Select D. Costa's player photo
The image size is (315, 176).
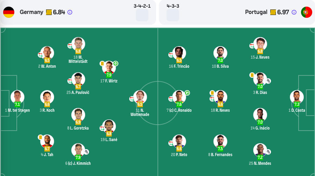[297, 97]
